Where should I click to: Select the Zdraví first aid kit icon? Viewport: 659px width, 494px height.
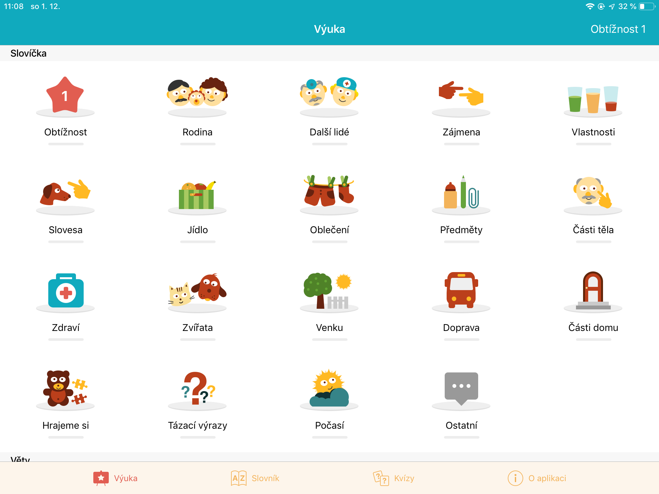pyautogui.click(x=66, y=290)
